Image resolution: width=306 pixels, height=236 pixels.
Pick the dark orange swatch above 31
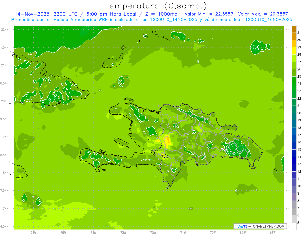tap(294, 29)
